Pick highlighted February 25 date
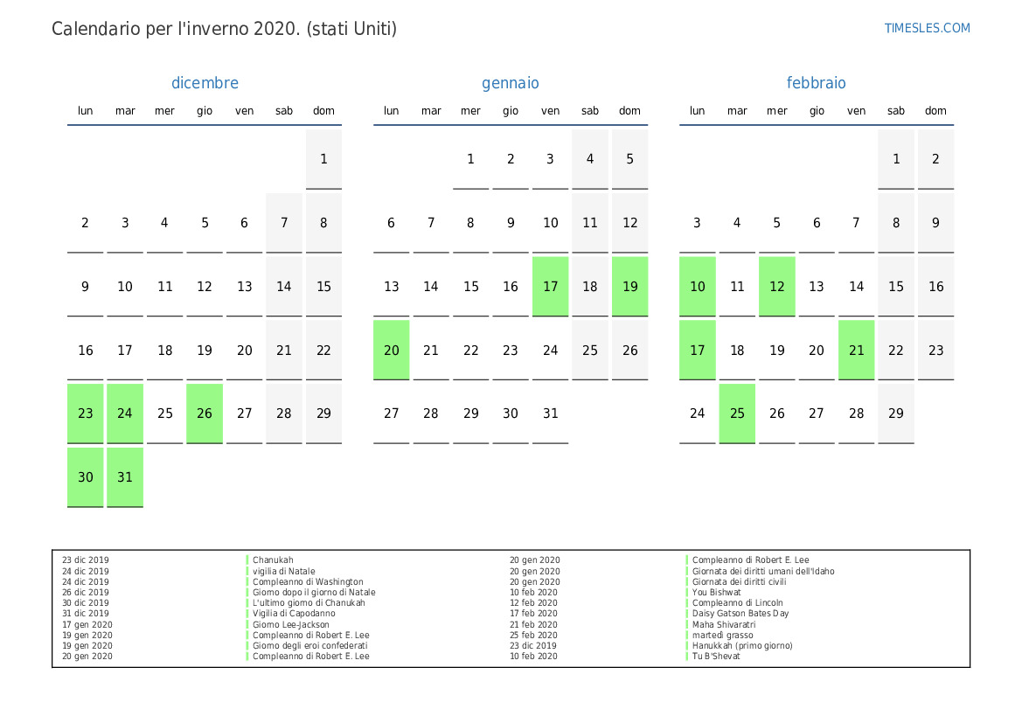This screenshot has width=1022, height=723. click(x=737, y=414)
